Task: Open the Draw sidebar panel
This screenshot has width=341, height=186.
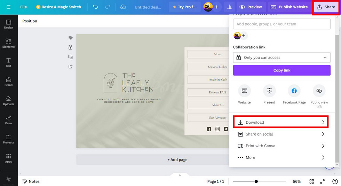Action: 8,120
